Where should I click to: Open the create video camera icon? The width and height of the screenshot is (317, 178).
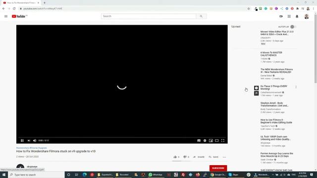pos(281,16)
